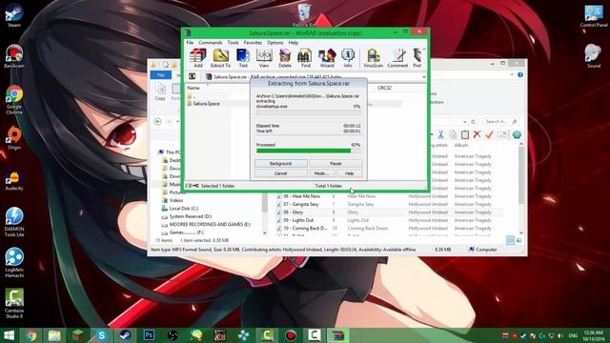The width and height of the screenshot is (610, 343).
Task: Select System Reserved (D:) drive
Action: point(191,216)
